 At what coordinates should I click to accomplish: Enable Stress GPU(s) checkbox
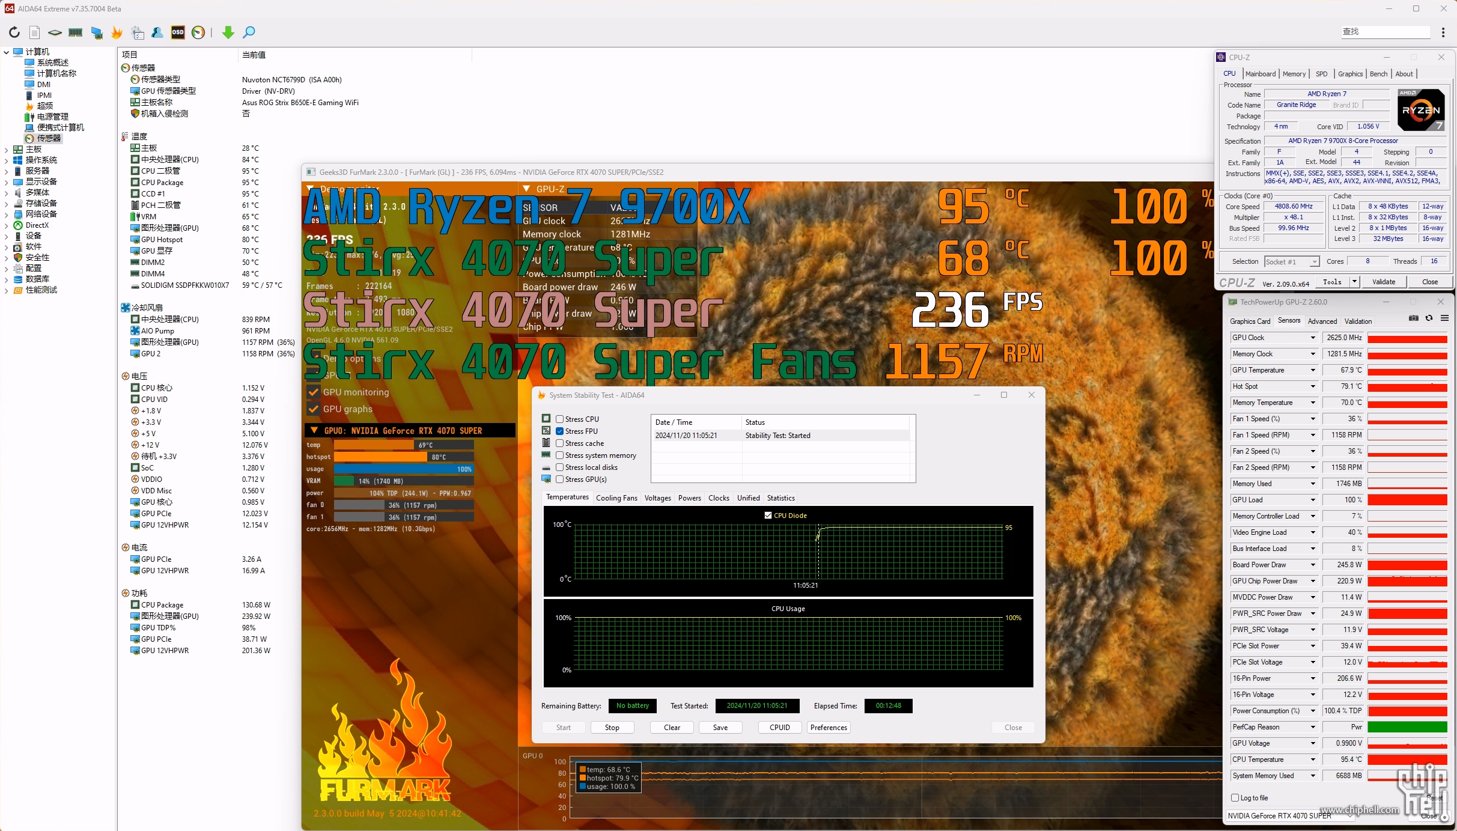click(559, 479)
